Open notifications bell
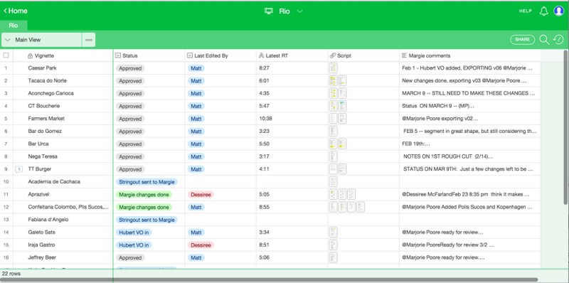This screenshot has width=569, height=283. click(543, 11)
